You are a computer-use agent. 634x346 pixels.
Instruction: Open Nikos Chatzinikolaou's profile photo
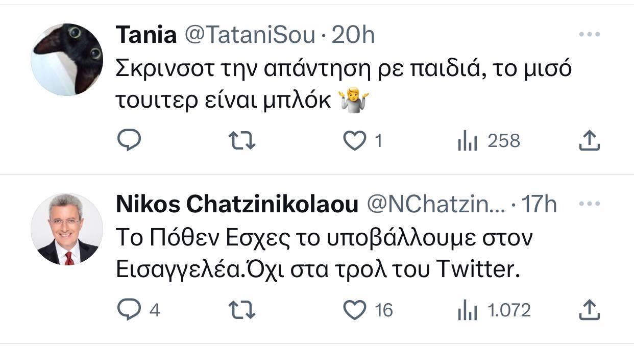point(67,229)
